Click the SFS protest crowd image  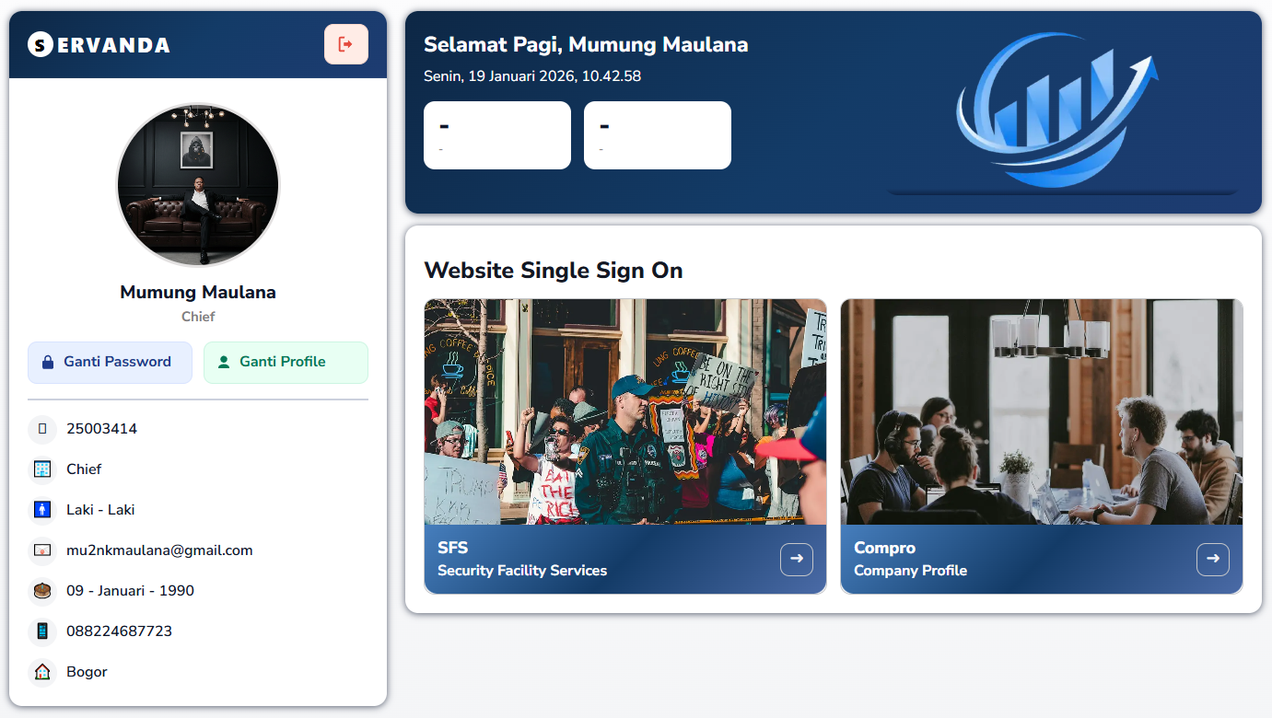point(624,411)
